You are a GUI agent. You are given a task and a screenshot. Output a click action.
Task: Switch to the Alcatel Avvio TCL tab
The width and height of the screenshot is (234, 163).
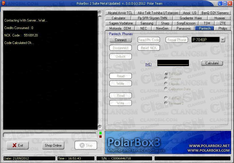point(120,13)
